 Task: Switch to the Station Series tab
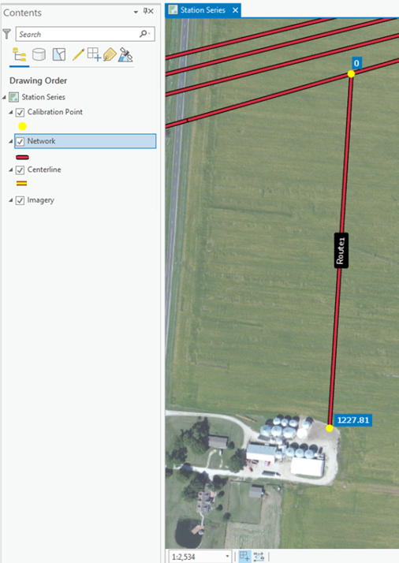(x=203, y=10)
